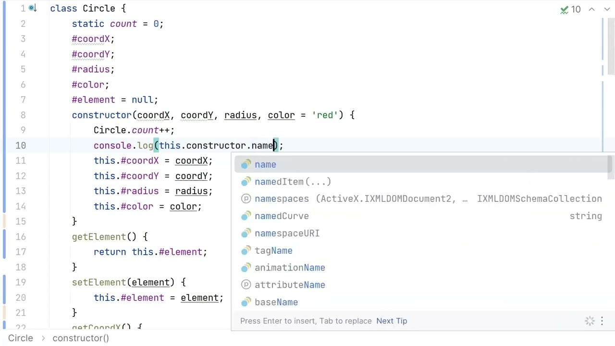Click the 'constructor()' breadcrumb item
This screenshot has height=346, width=615.
(81, 338)
